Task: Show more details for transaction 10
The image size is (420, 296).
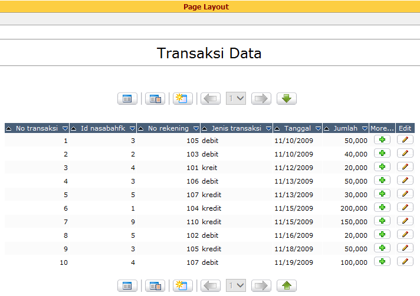Action: [x=382, y=261]
